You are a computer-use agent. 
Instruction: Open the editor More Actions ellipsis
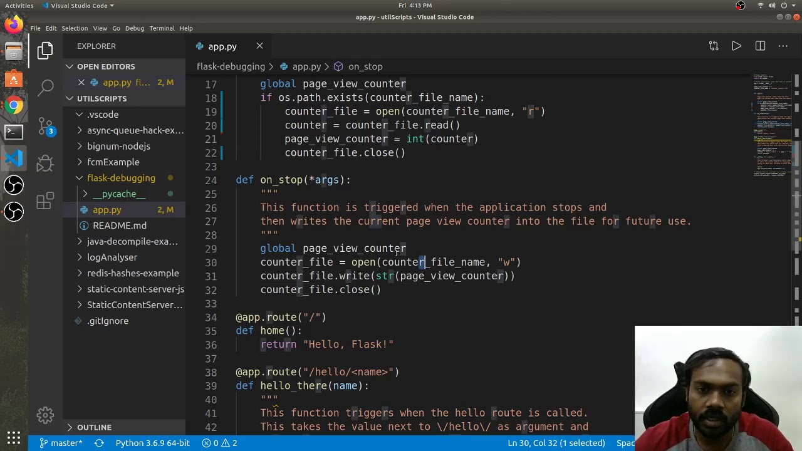783,46
